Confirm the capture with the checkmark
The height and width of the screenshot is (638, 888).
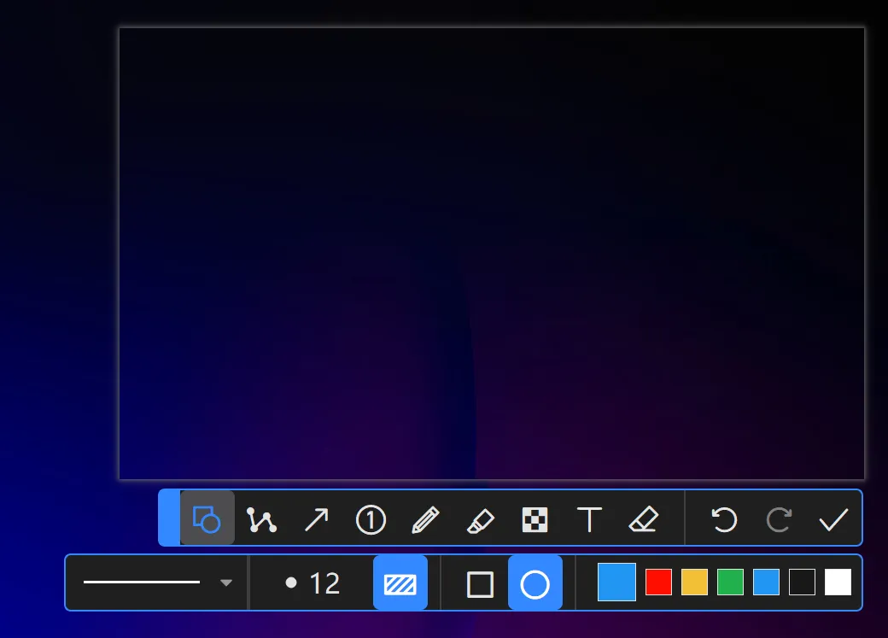click(832, 519)
